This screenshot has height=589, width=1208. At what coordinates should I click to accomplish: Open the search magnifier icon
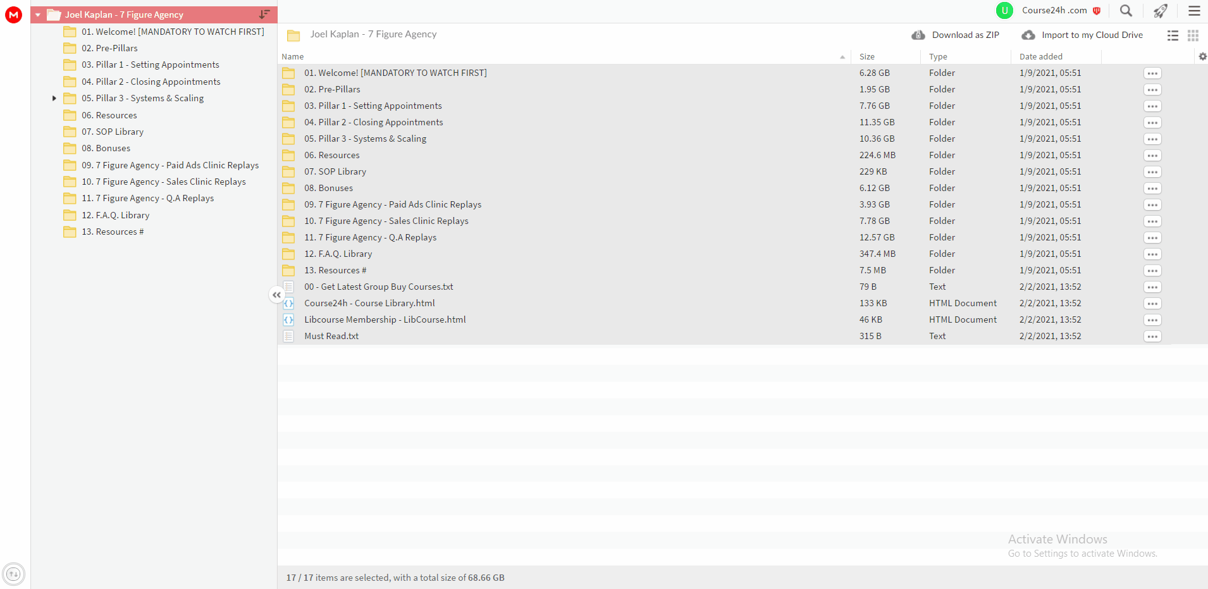(x=1126, y=11)
